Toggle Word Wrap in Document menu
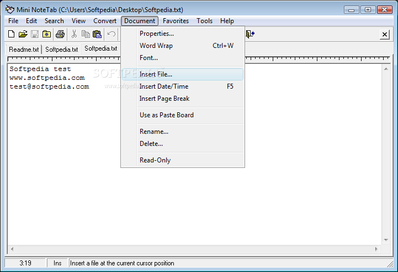Screen dimensions: 398x272 tap(183, 46)
